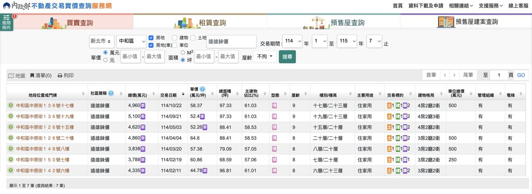Screen dimensions: 532x194
Task: Open the 中和區 district dropdown
Action: (x=131, y=41)
